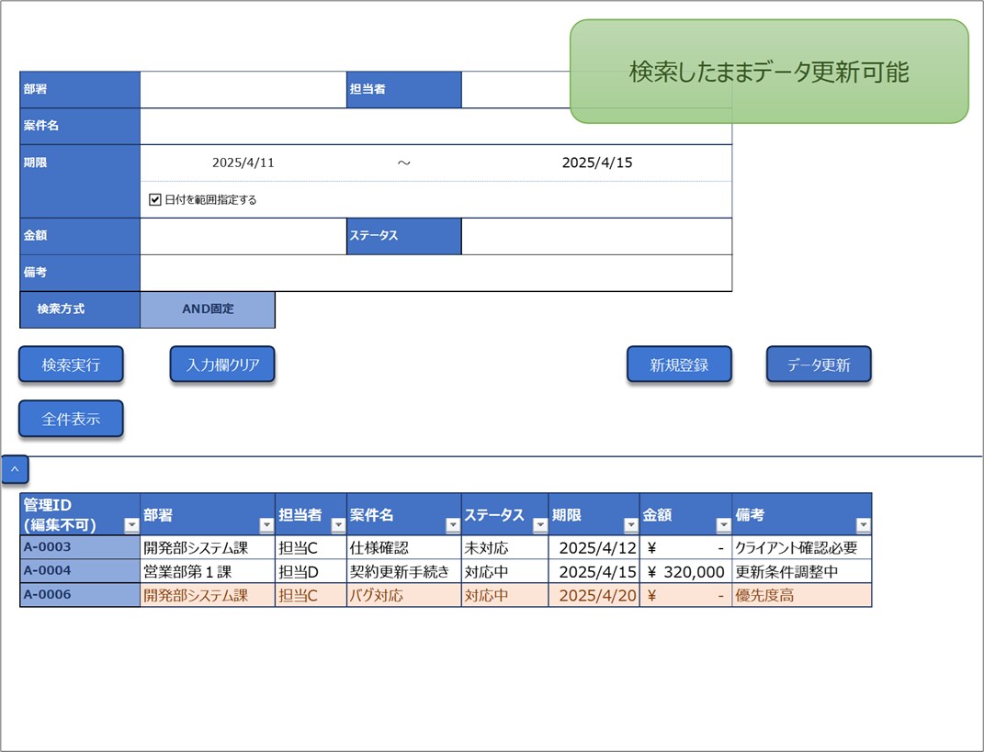Screen dimensions: 984x752
Task: Open the 金額 column filter dropdown
Action: 723,525
